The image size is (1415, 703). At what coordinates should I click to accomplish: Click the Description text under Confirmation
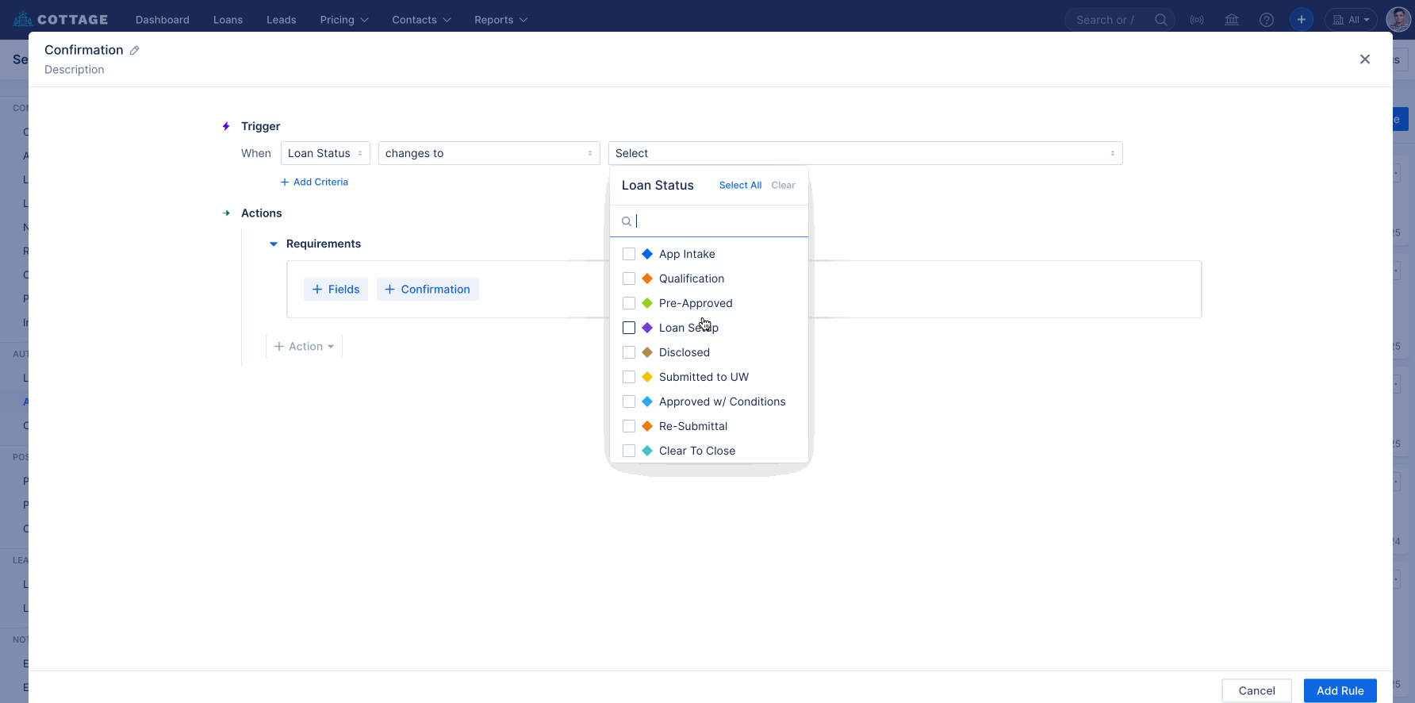point(75,70)
